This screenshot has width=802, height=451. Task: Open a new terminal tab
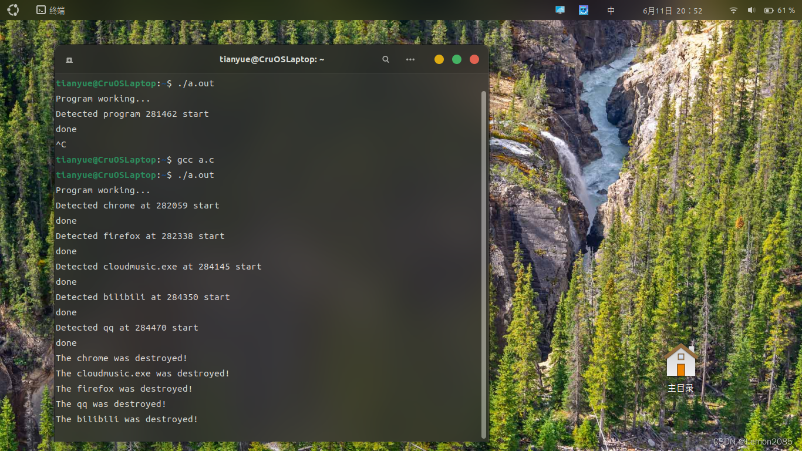tap(69, 59)
